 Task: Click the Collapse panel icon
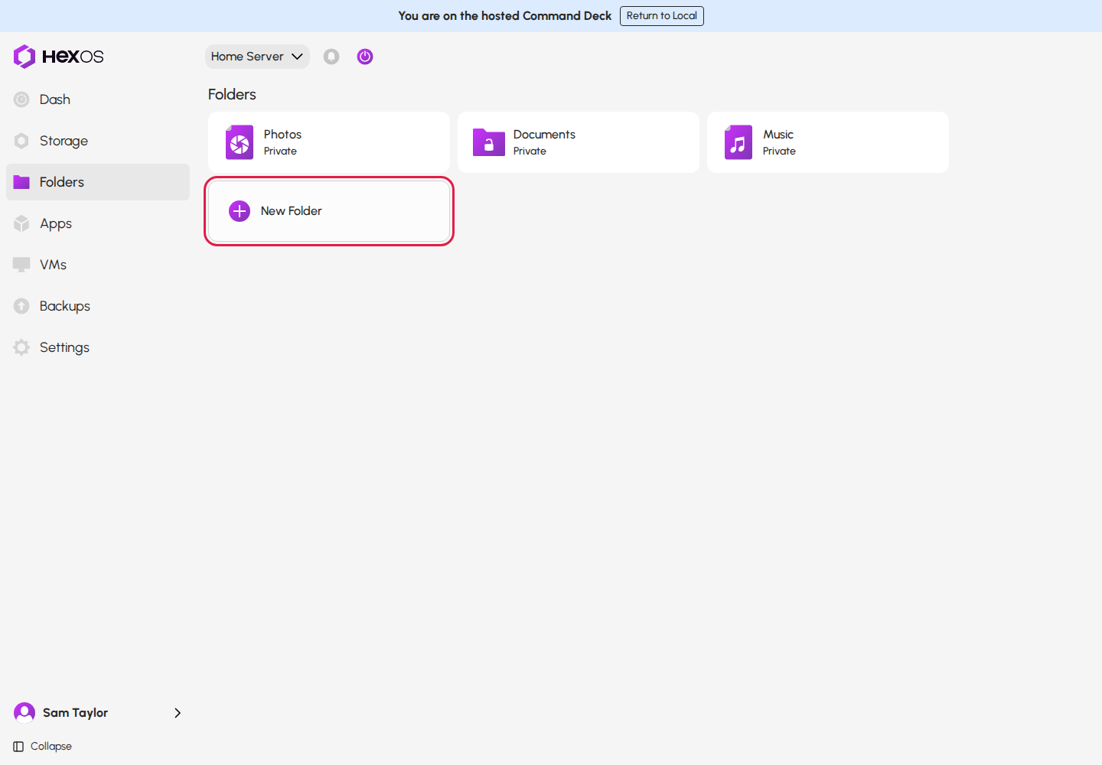click(x=18, y=747)
